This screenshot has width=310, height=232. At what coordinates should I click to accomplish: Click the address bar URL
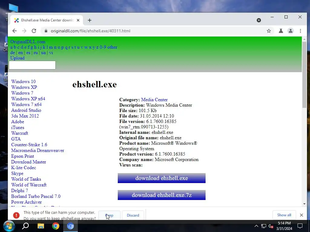91,31
